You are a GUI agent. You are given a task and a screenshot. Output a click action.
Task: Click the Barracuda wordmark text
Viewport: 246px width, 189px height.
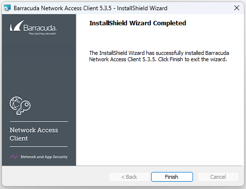pos(40,28)
